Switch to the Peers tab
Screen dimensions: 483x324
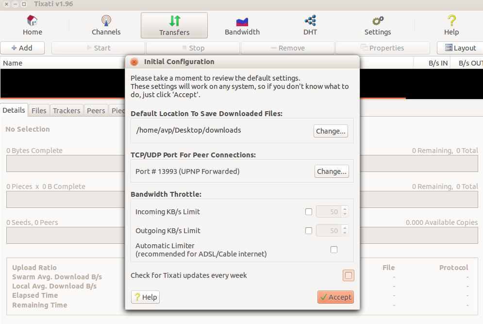96,110
